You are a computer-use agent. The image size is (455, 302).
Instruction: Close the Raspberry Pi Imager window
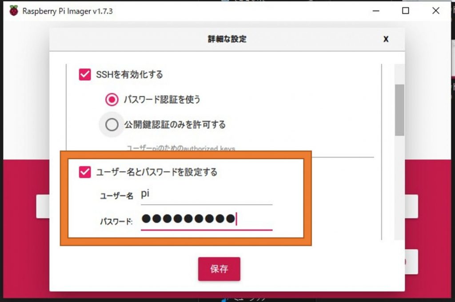coord(435,11)
